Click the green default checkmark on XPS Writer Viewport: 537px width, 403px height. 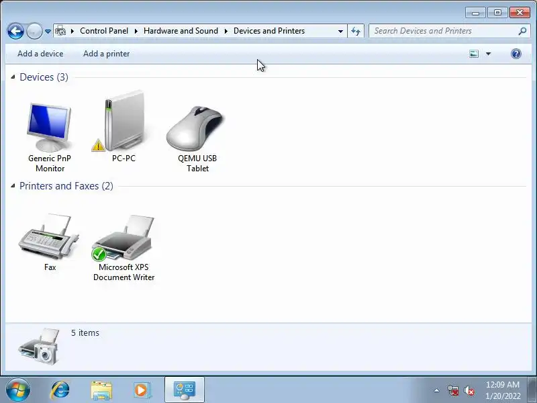[x=99, y=255]
